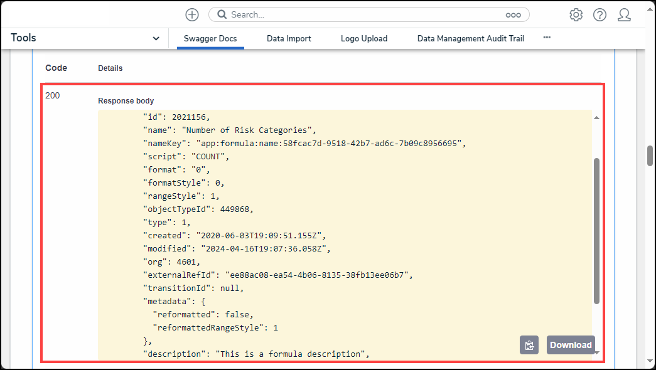Download the response body
The image size is (656, 370).
coord(571,345)
